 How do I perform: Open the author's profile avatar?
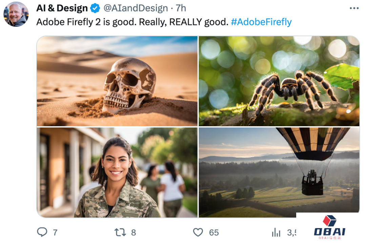click(16, 14)
